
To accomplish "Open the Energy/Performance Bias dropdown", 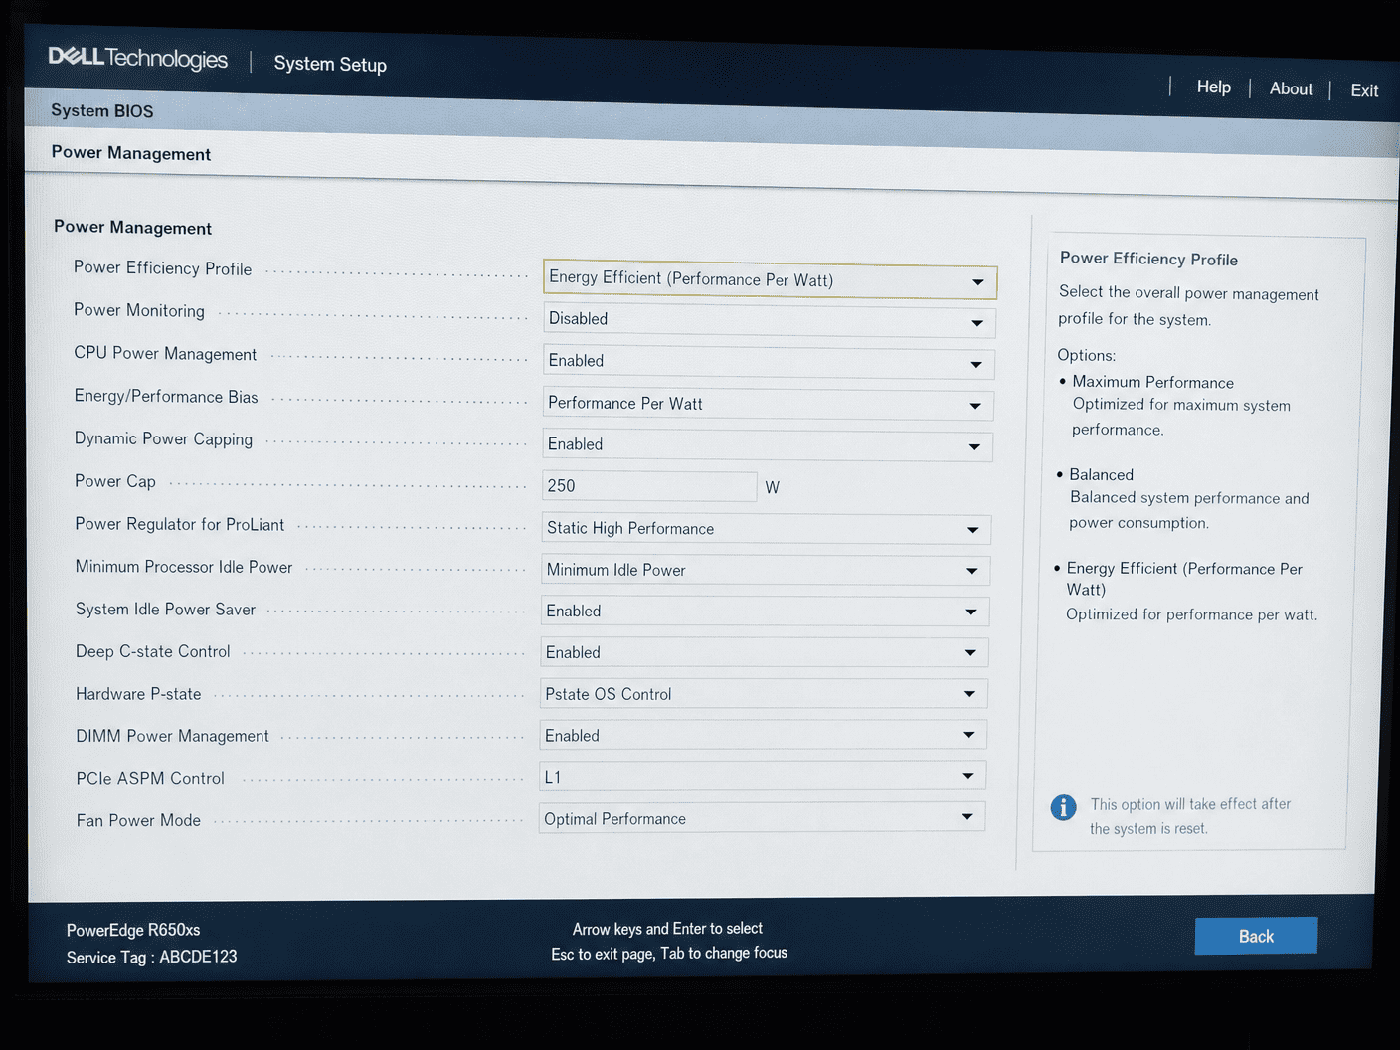I will tap(769, 405).
